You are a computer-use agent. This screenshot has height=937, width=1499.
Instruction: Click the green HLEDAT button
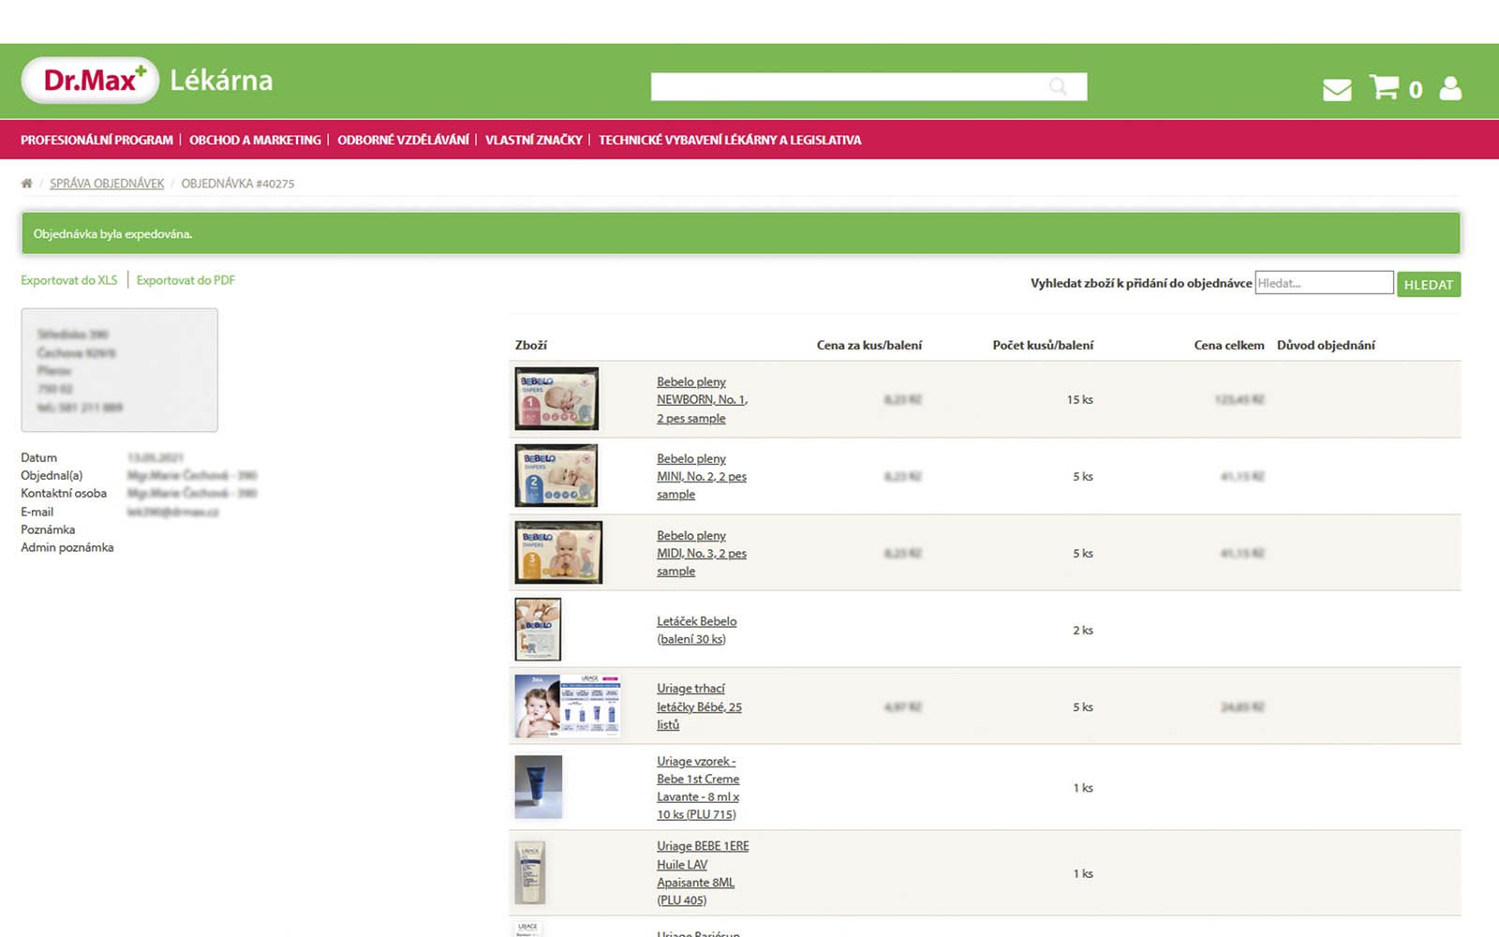coord(1429,284)
